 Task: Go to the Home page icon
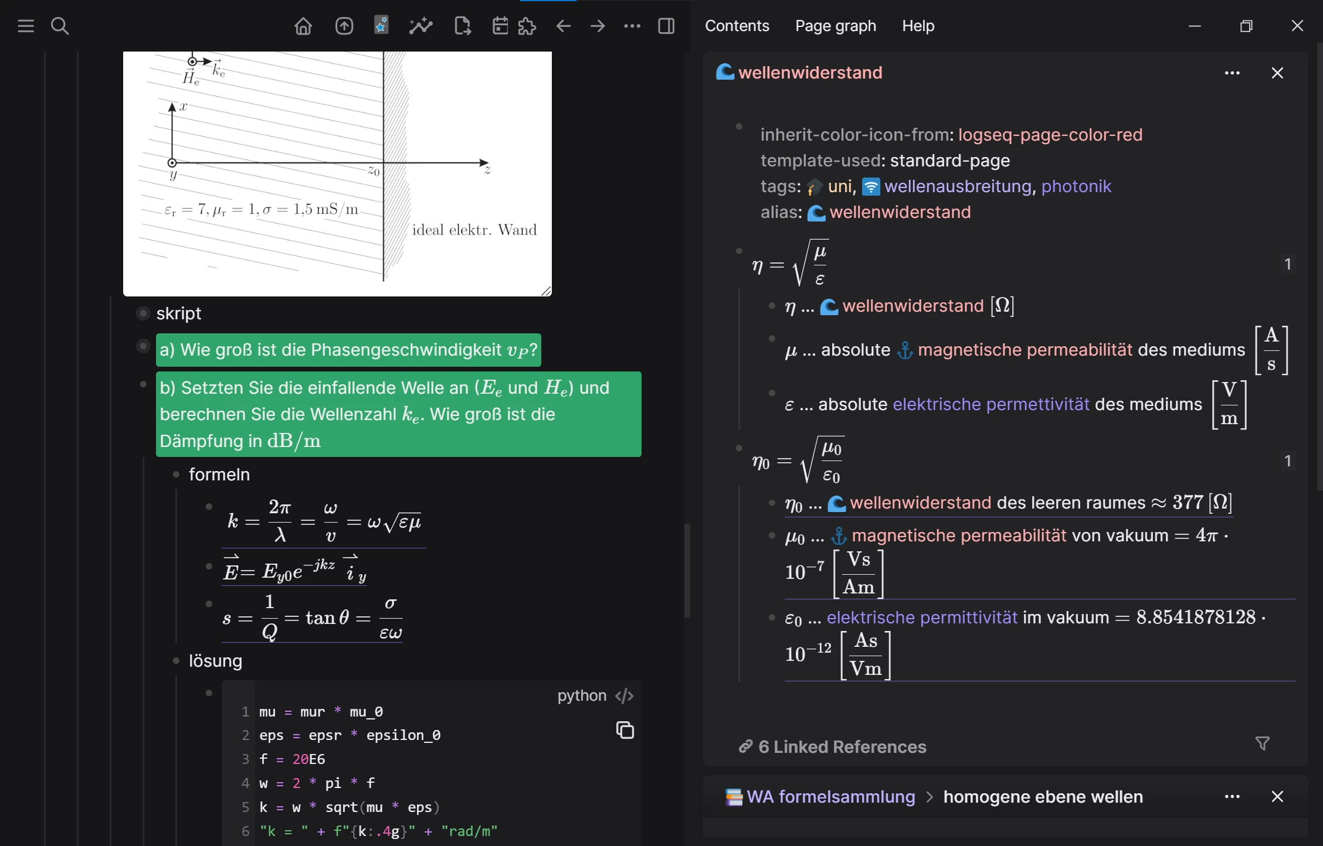tap(303, 26)
